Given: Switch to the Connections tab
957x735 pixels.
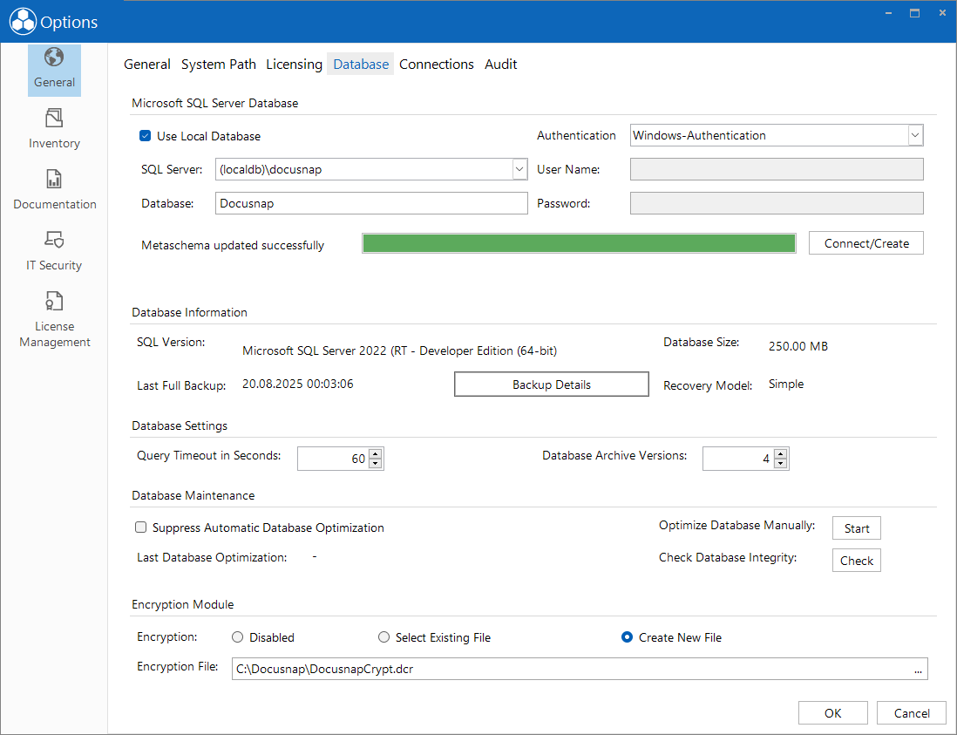Looking at the screenshot, I should click(437, 65).
